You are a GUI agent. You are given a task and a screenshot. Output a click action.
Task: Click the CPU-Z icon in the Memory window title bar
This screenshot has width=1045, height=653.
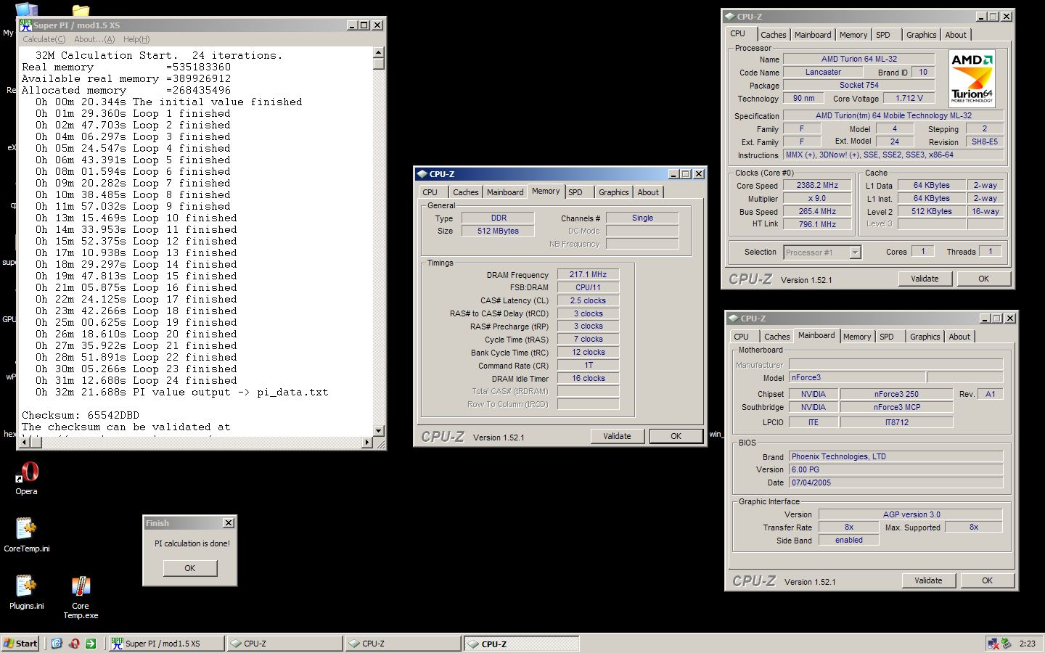pos(422,174)
